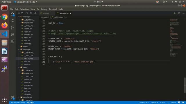Open the en input language dropdown
The height and width of the screenshot is (104, 186).
click(165, 2)
